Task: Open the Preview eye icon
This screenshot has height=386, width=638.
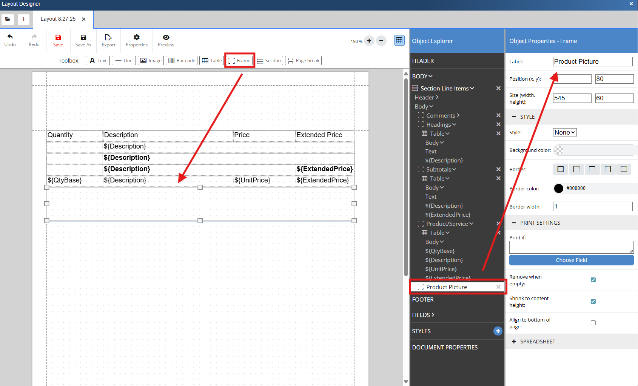Action: [x=166, y=38]
